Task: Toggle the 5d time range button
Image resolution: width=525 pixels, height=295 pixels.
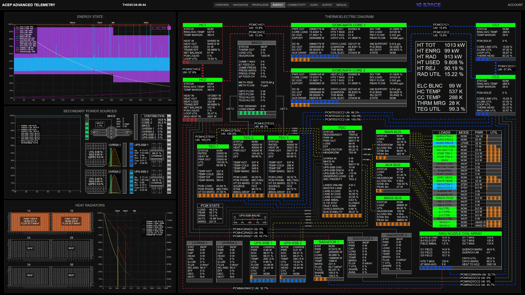Action: (158, 28)
